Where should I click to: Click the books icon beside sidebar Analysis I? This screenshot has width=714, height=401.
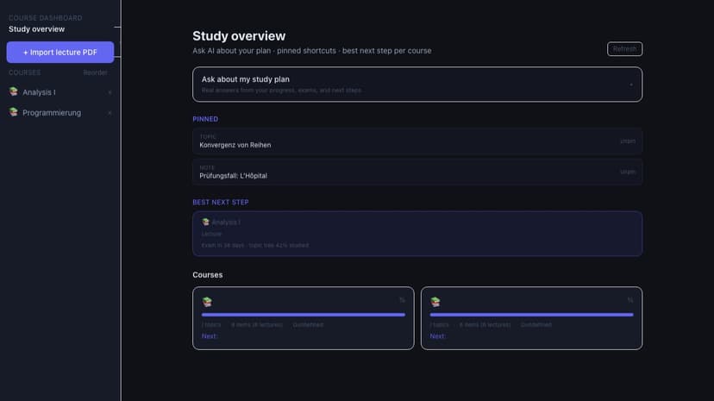click(x=14, y=91)
